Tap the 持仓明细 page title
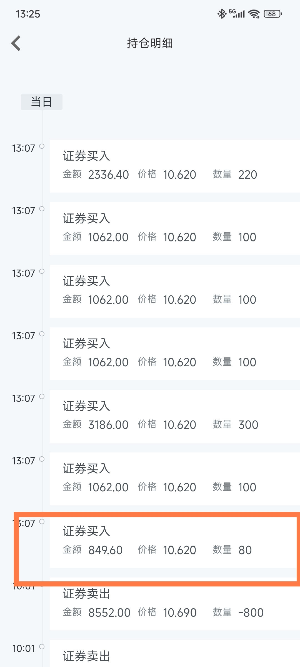This screenshot has width=300, height=667. (x=150, y=43)
